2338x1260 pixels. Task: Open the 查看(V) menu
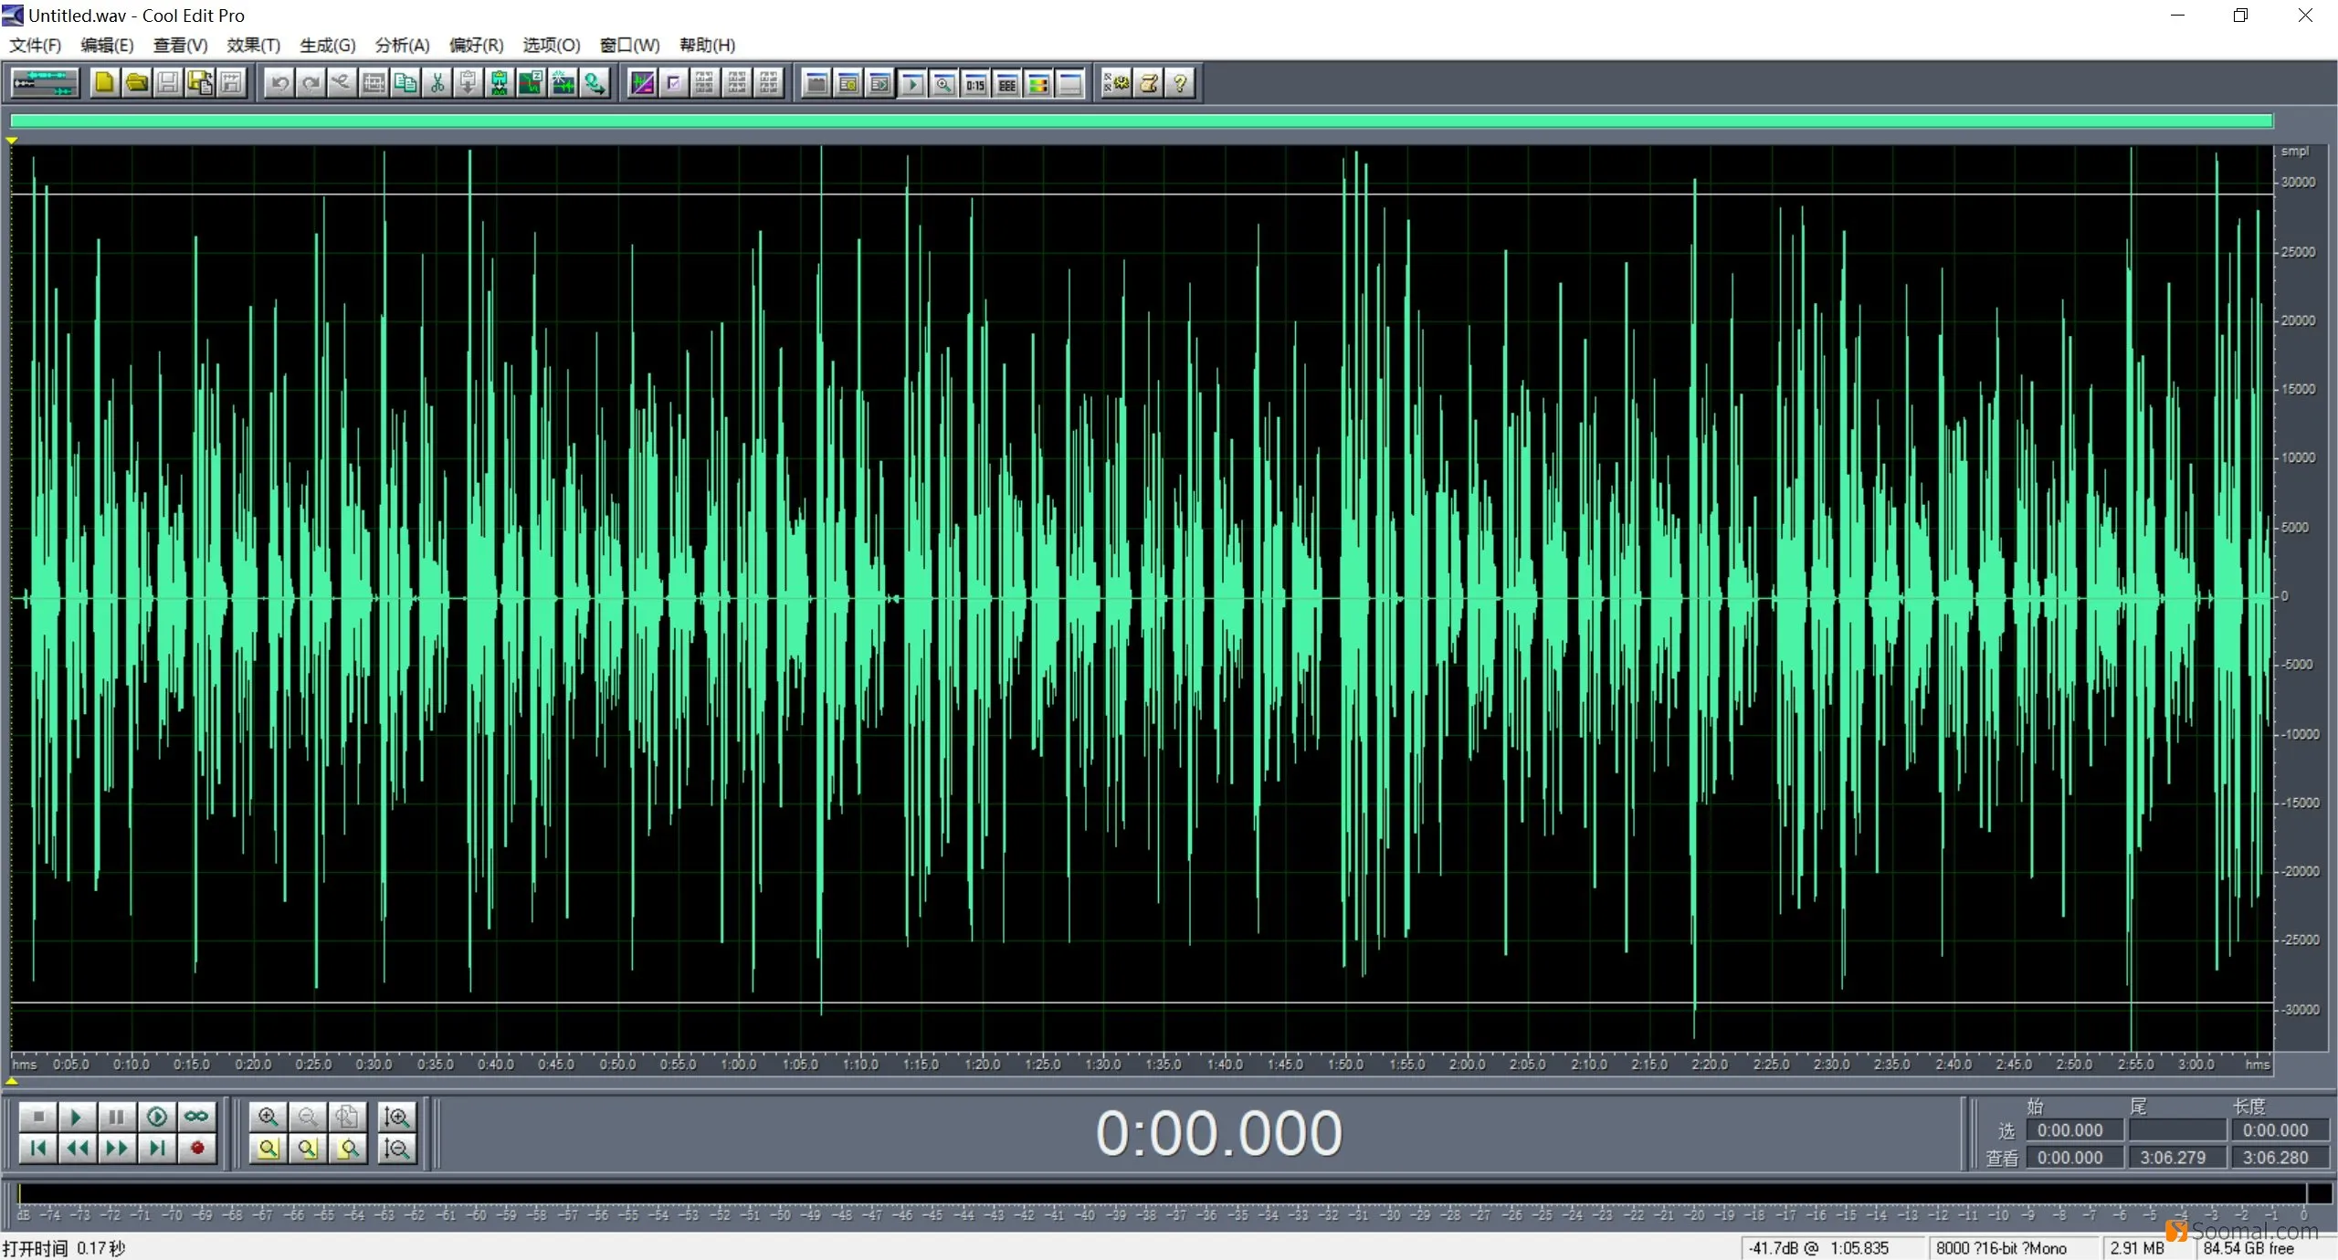click(x=180, y=45)
